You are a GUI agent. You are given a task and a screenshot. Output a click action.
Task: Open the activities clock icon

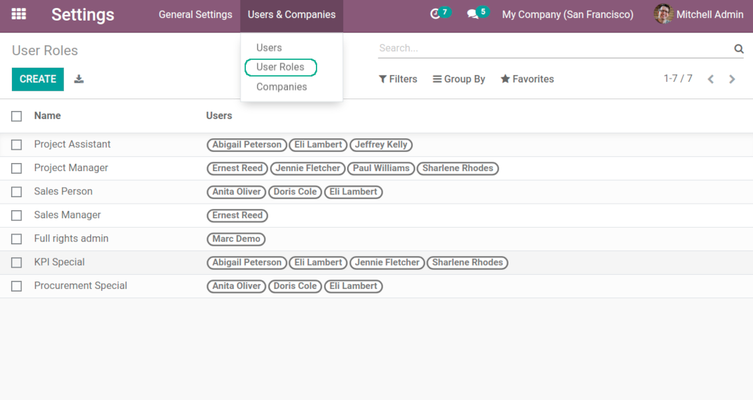[x=436, y=14]
